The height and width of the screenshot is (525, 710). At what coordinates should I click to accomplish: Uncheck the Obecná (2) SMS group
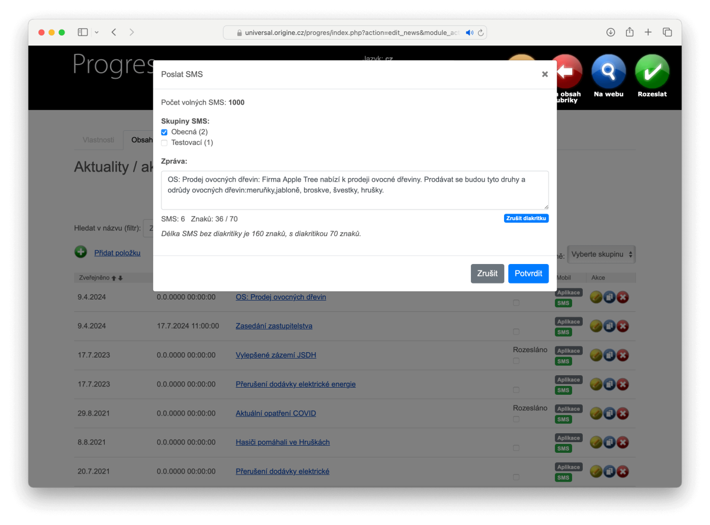click(x=164, y=132)
